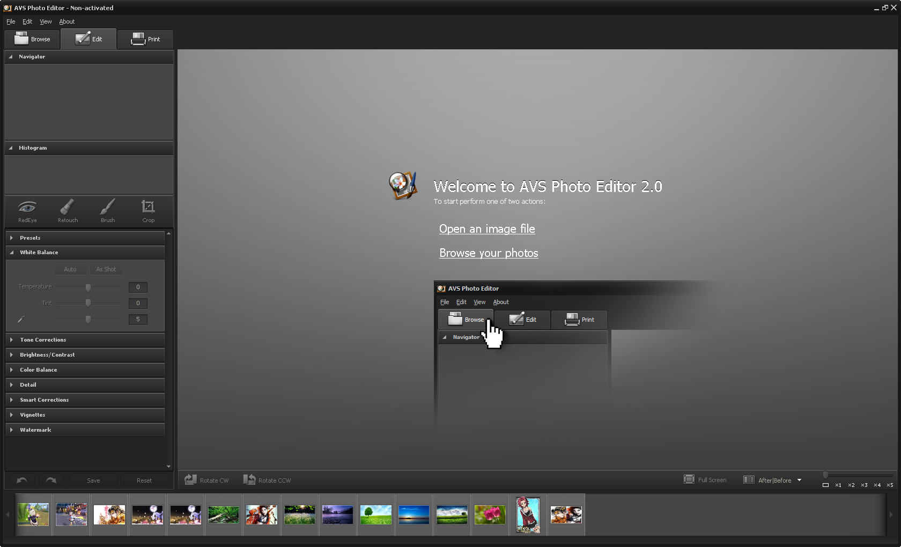Viewport: 901px width, 547px height.
Task: Click the Temperature value field
Action: pos(138,287)
